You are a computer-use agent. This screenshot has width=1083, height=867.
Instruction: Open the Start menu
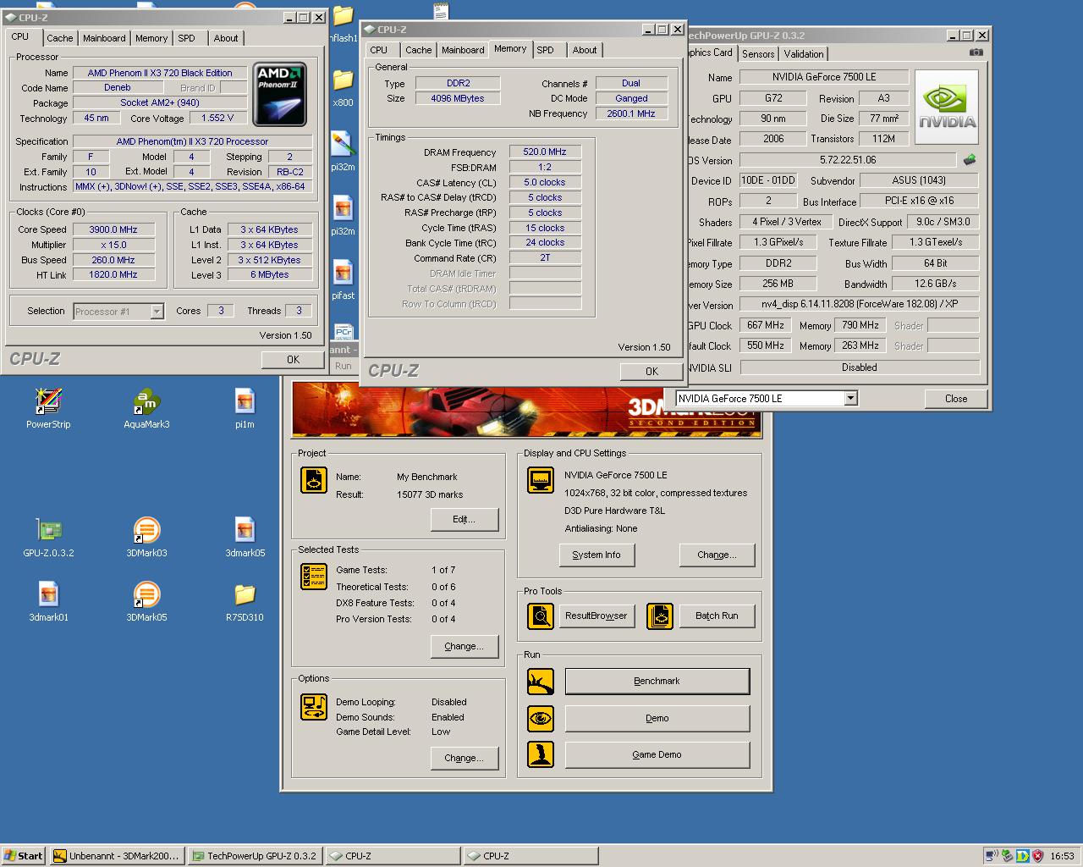pyautogui.click(x=24, y=856)
